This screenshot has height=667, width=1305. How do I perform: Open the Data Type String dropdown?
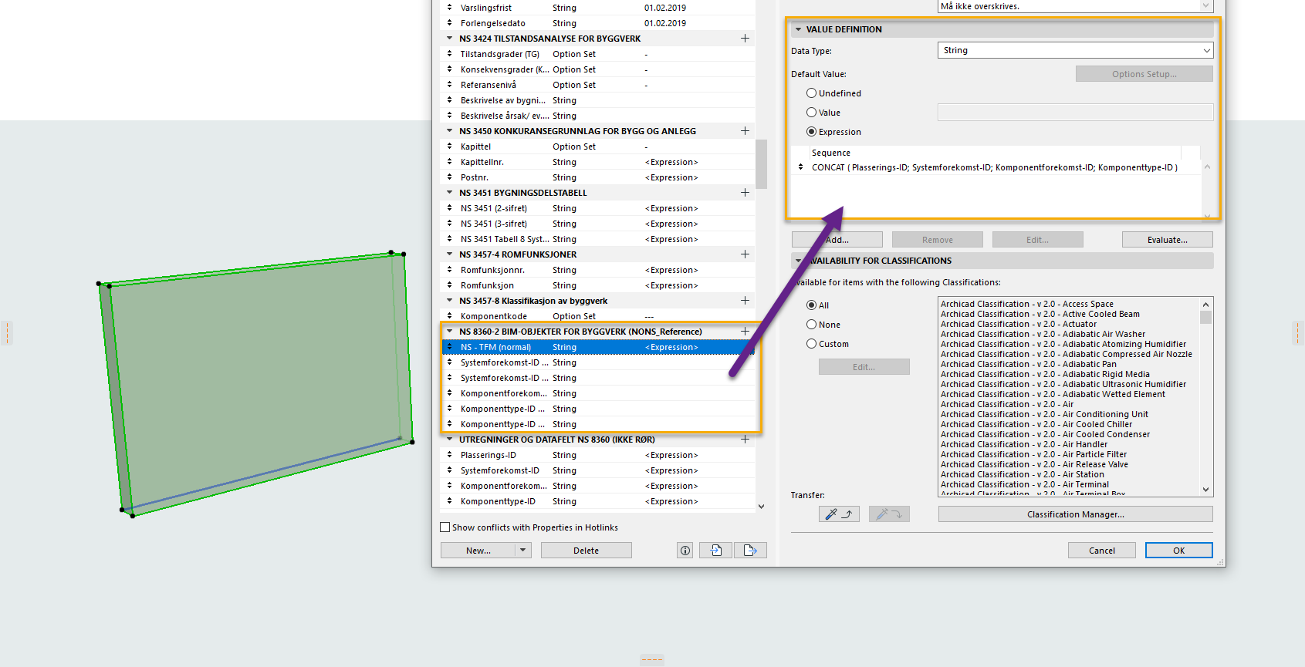coord(1075,50)
